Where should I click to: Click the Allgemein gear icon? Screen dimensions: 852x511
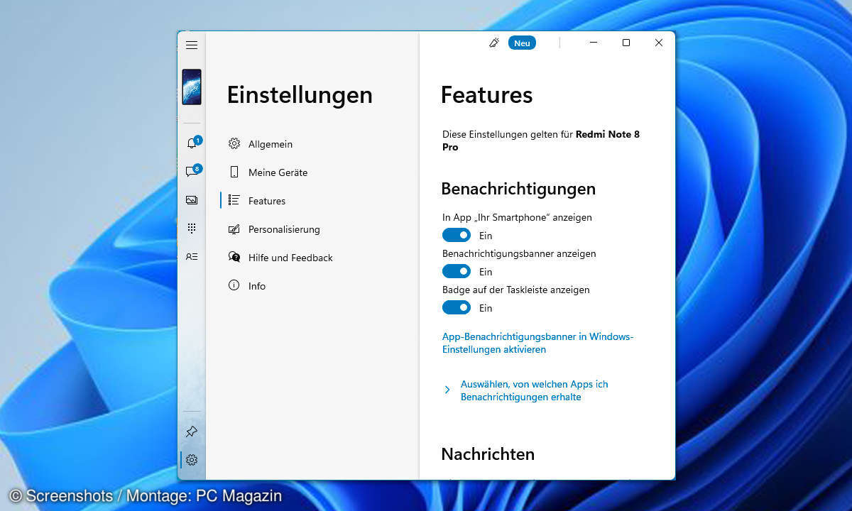[234, 143]
